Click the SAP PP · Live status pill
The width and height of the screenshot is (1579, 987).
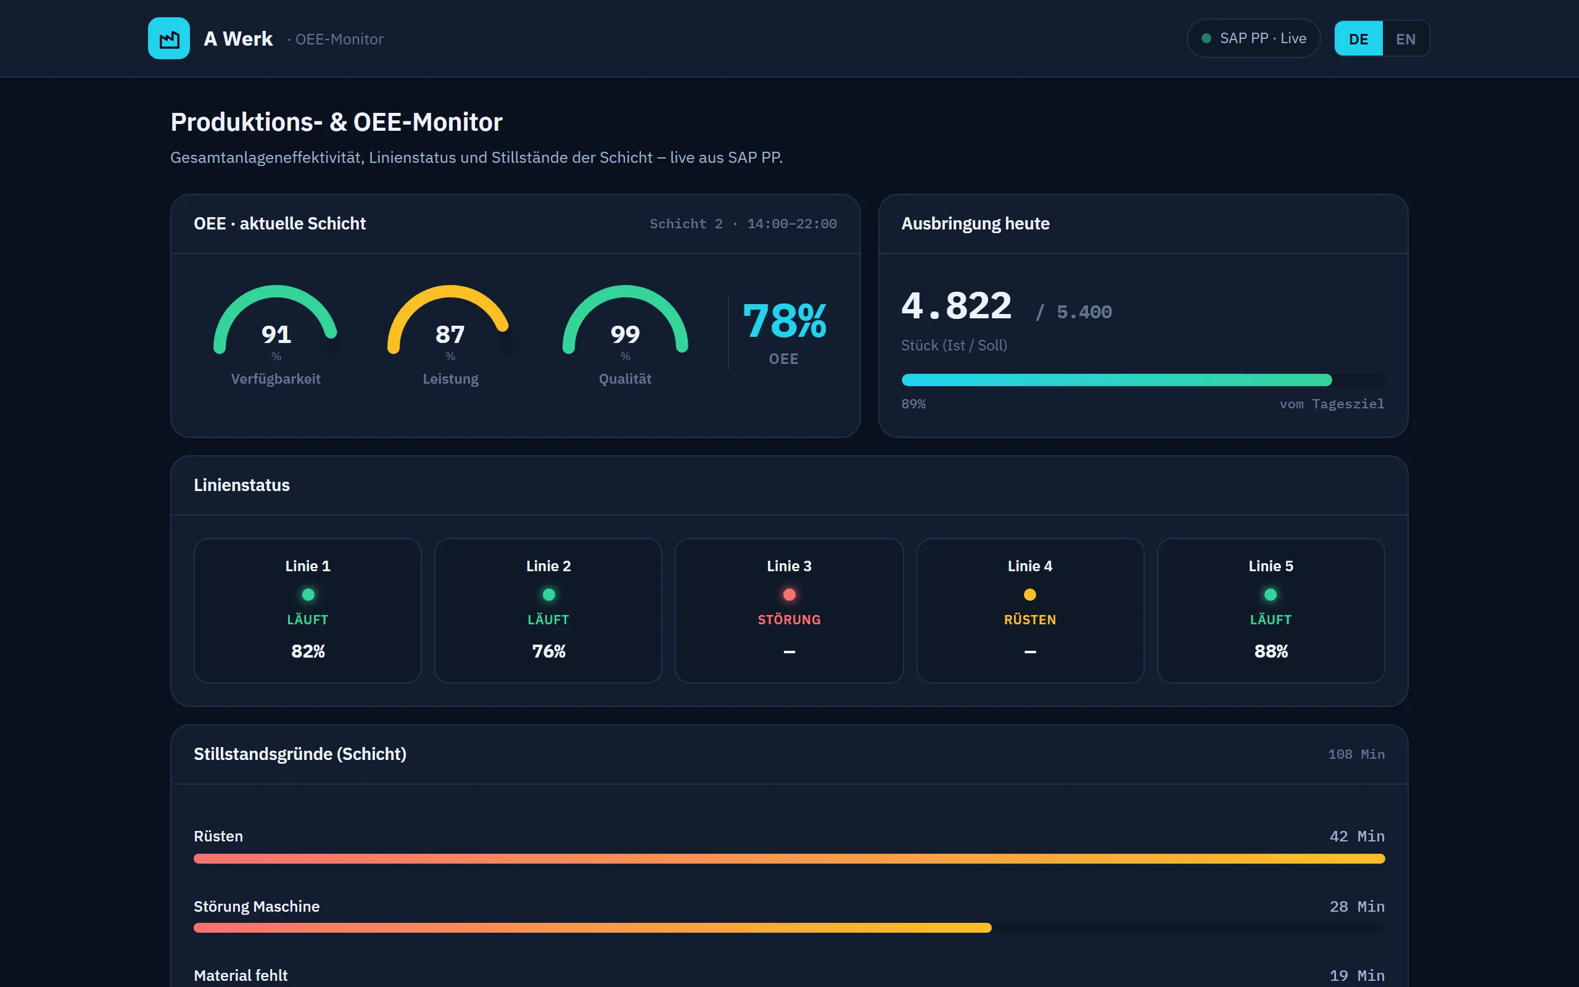click(1253, 38)
